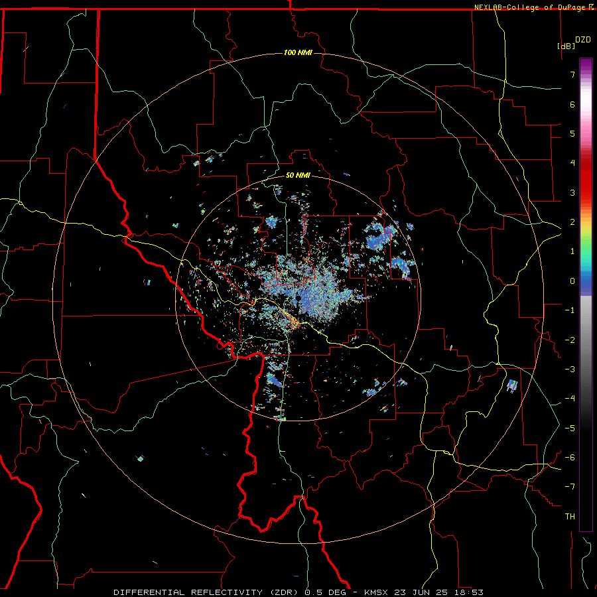Click the -4 value on color scale
Image resolution: width=597 pixels, height=597 pixels.
tap(570, 399)
